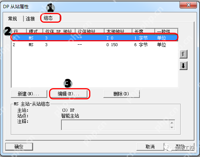This screenshot has height=157, width=200.
Task: Click the 一致性 column header
Action: (166, 31)
